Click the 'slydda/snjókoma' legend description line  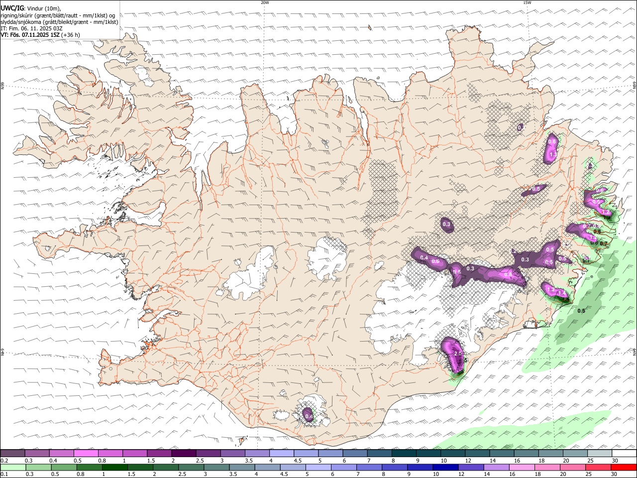click(59, 22)
